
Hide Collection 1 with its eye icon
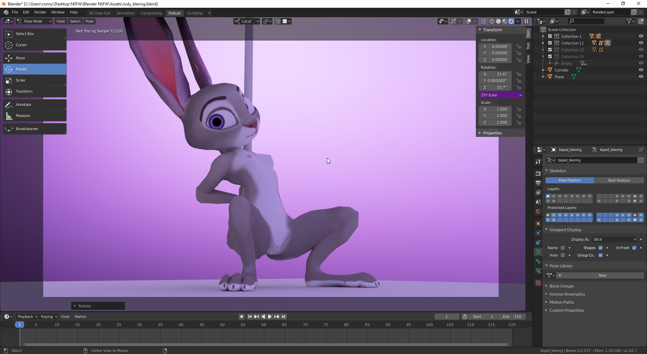pyautogui.click(x=641, y=36)
